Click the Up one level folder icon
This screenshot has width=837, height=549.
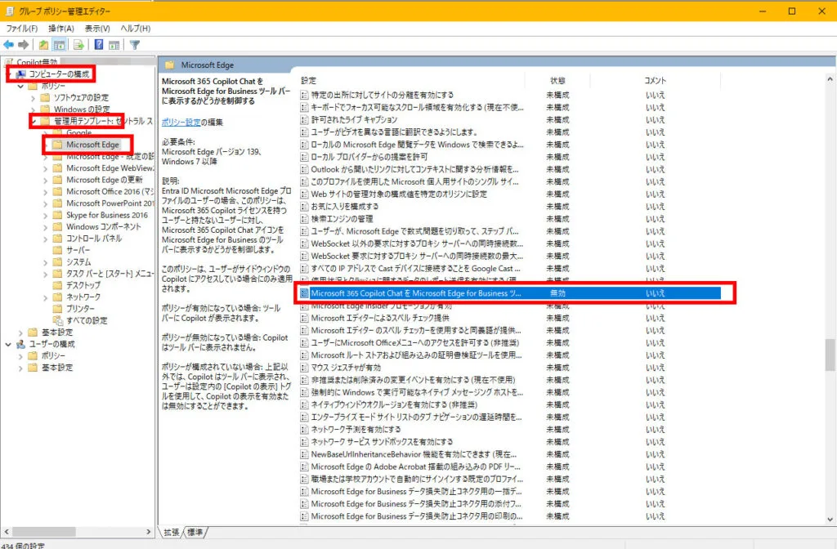pyautogui.click(x=44, y=45)
